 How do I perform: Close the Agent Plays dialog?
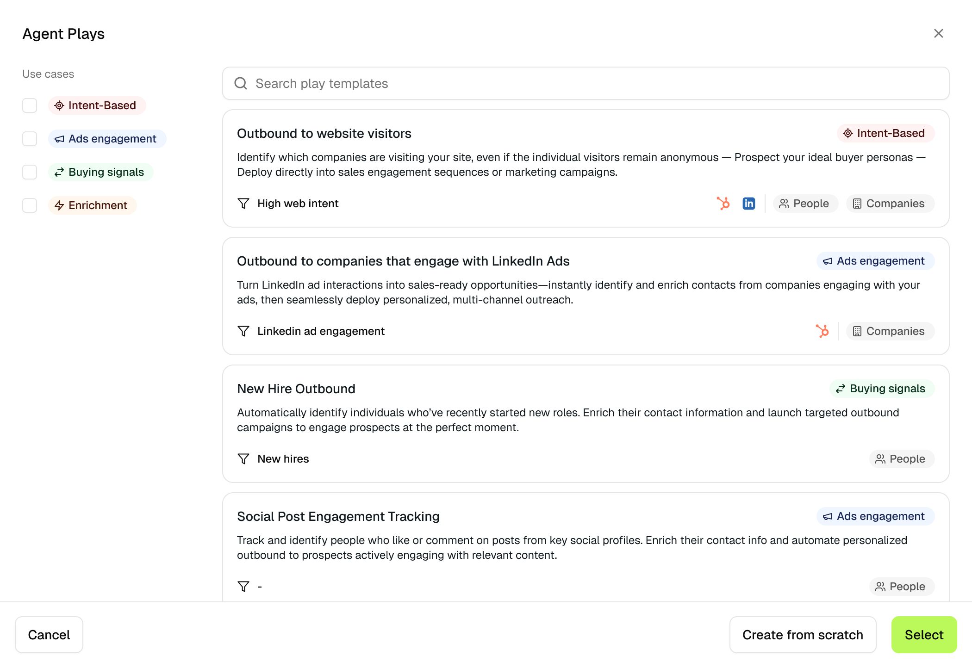click(x=938, y=33)
